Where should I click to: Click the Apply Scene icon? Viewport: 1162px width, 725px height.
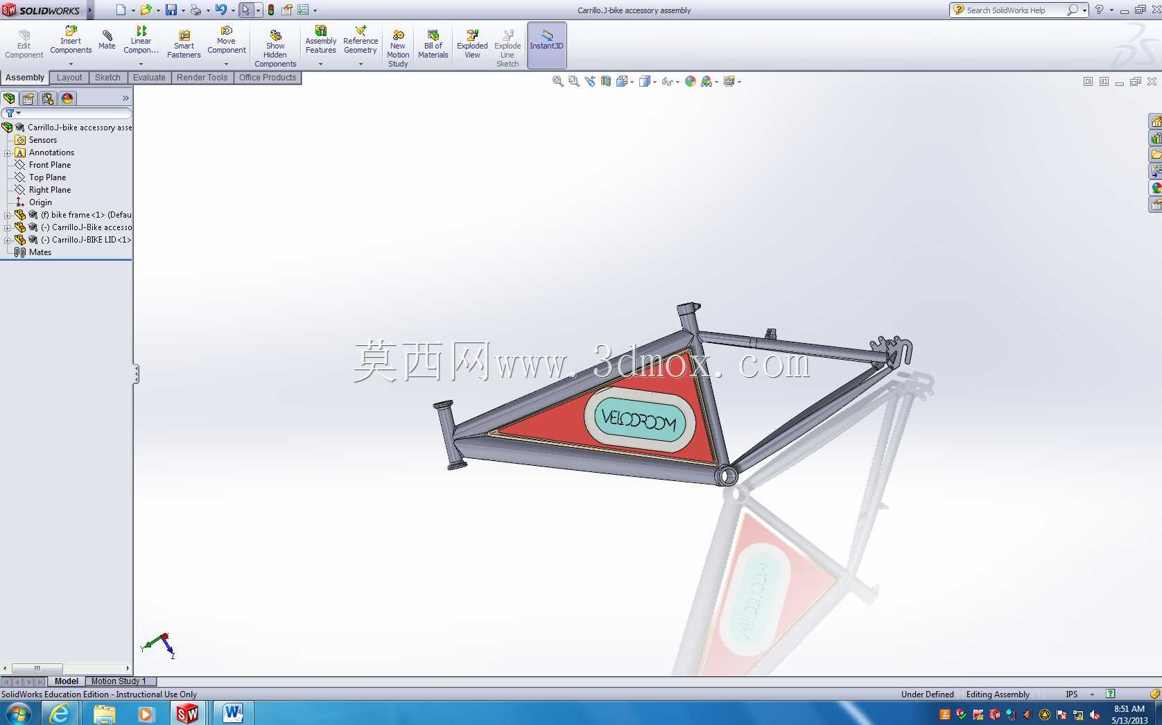tap(706, 81)
